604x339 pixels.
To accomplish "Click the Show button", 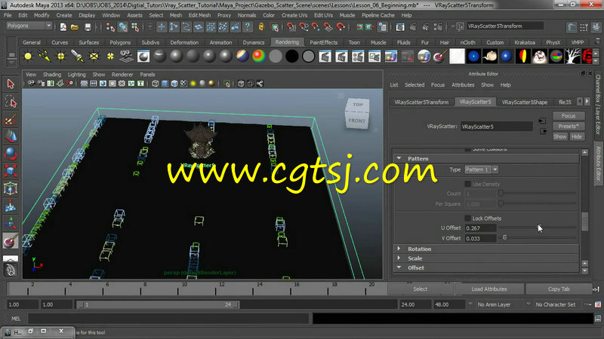I will (x=560, y=136).
